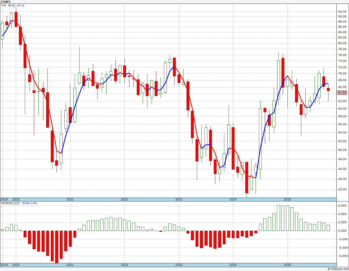The height and width of the screenshot is (271, 349).
Task: Click the 84.00 price axis label
Action: click(x=342, y=32)
